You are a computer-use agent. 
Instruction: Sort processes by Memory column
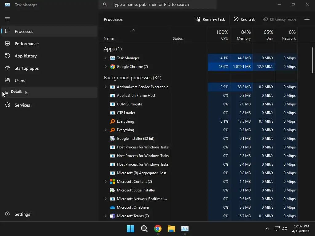[x=241, y=35]
